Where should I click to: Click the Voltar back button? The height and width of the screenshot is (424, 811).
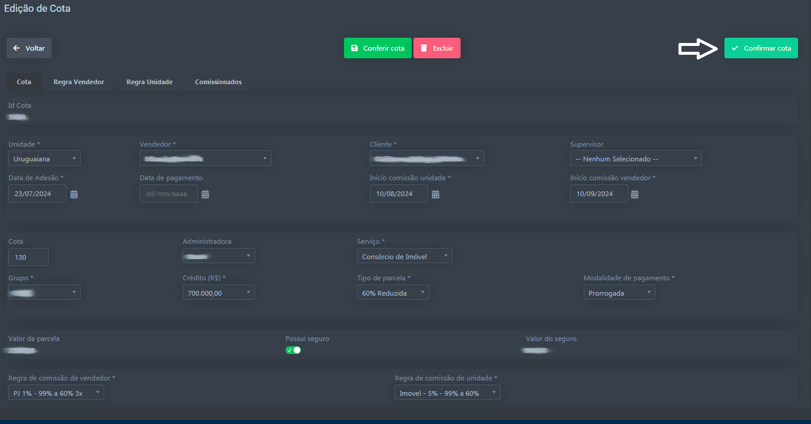tap(29, 48)
